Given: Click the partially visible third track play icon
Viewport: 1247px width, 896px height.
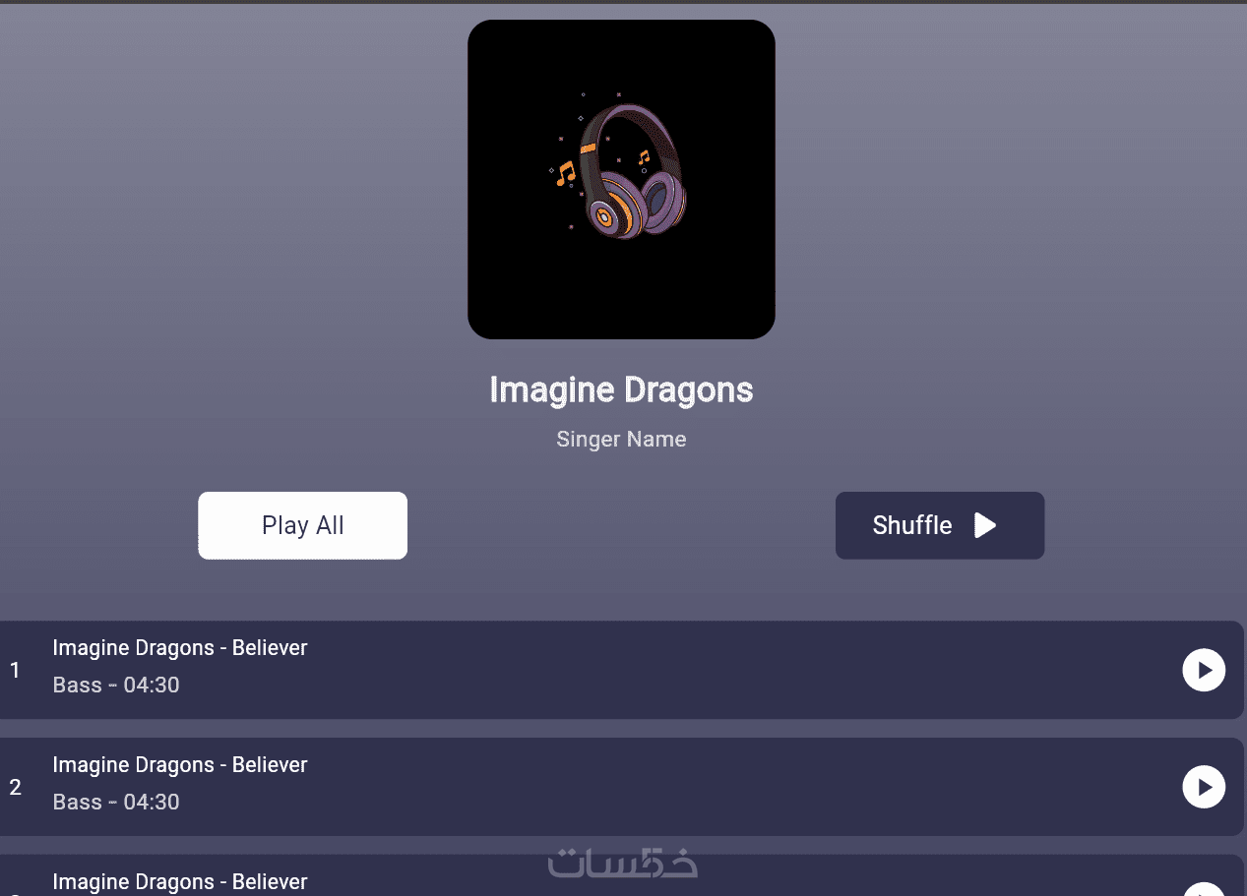Looking at the screenshot, I should click(x=1204, y=890).
